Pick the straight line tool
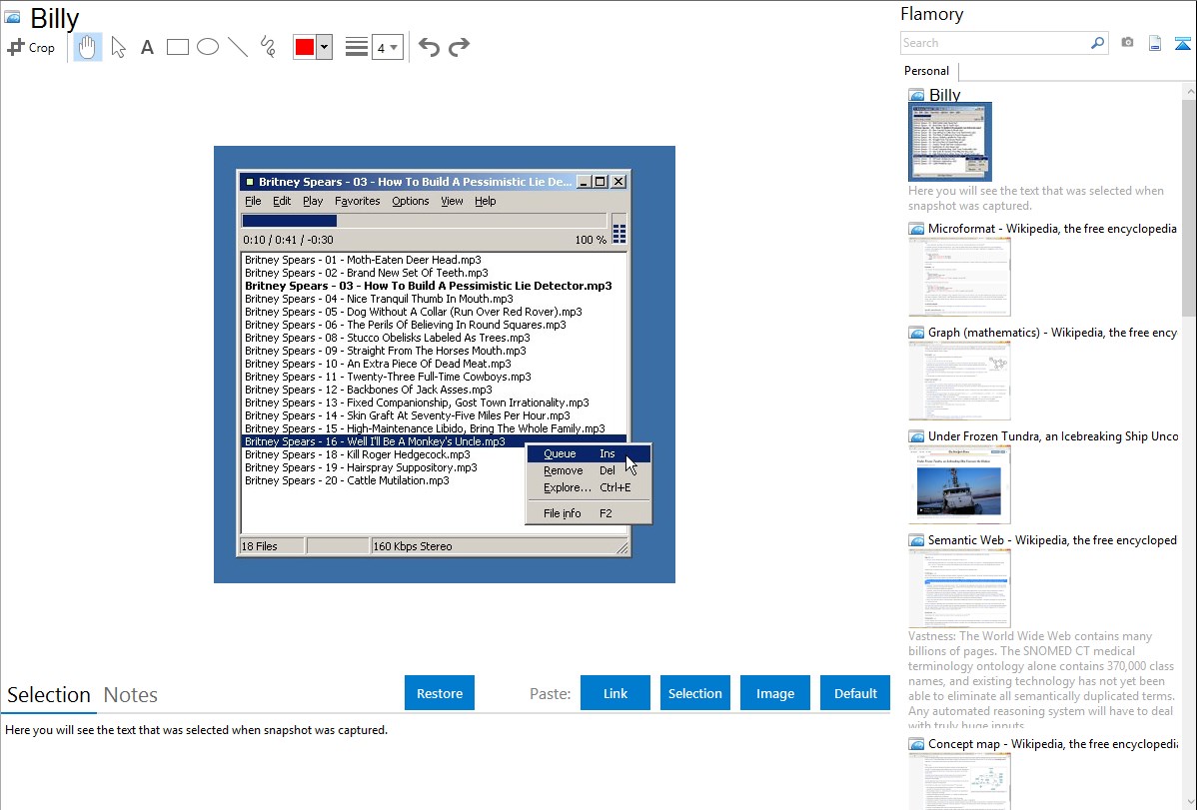 click(238, 47)
